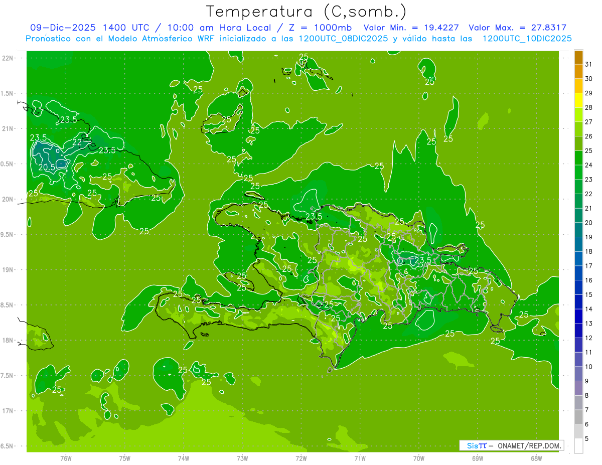The image size is (602, 465).
Task: Click the "70W" longitude axis label
Action: pyautogui.click(x=419, y=458)
